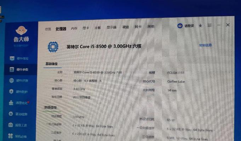Click the 核心数：6 / 线程数：6 value
The image size is (241, 141).
[x=87, y=81]
